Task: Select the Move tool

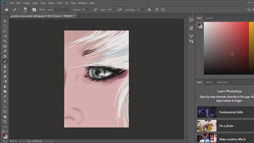Action: click(5, 21)
